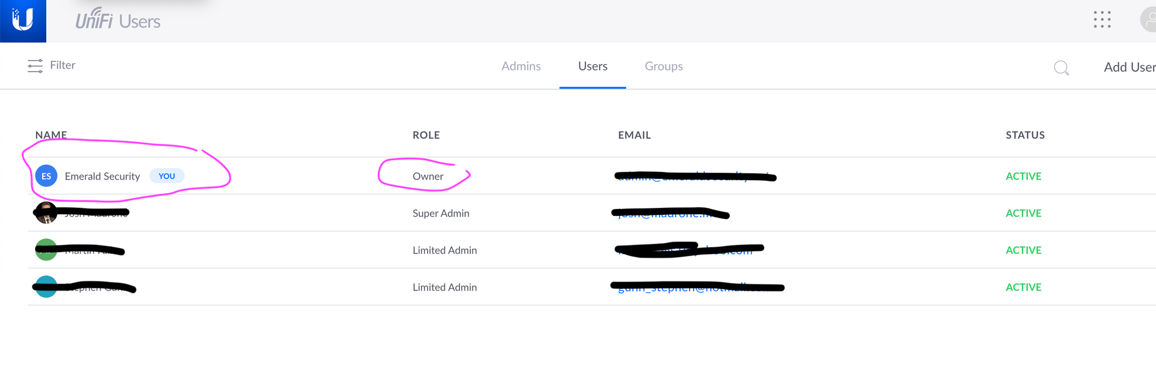Sort by the ROLE column header
The image size is (1156, 380).
[426, 135]
